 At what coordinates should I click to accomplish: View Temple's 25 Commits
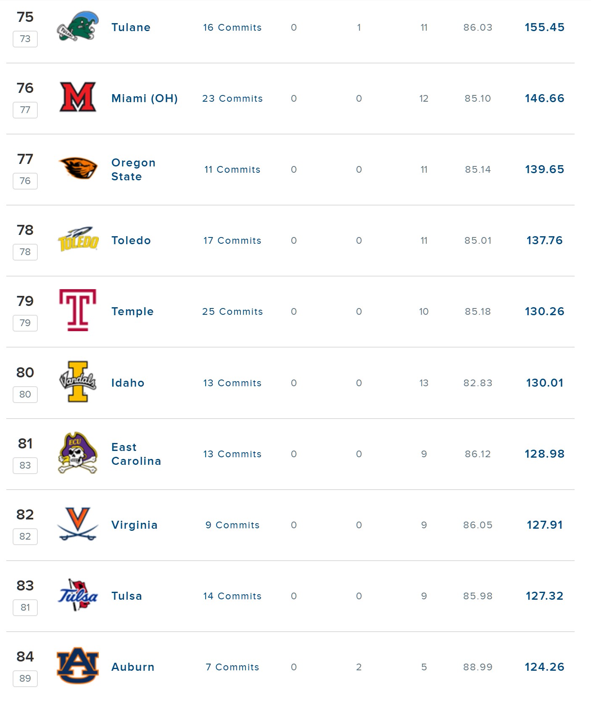(232, 311)
